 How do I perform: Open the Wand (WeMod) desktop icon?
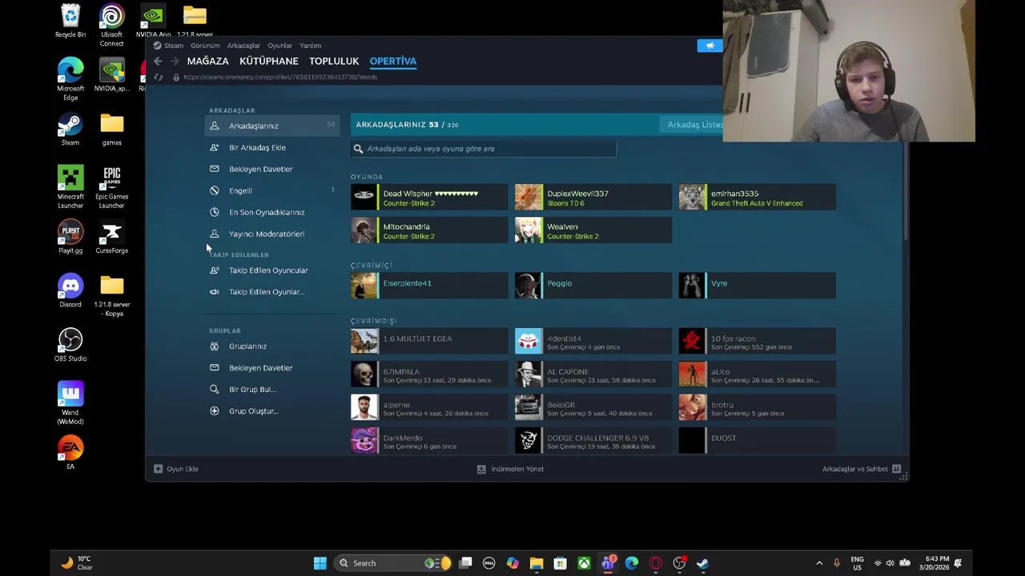click(x=70, y=403)
